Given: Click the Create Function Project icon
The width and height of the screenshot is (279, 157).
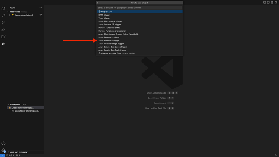Looking at the screenshot, I should coord(10,107).
